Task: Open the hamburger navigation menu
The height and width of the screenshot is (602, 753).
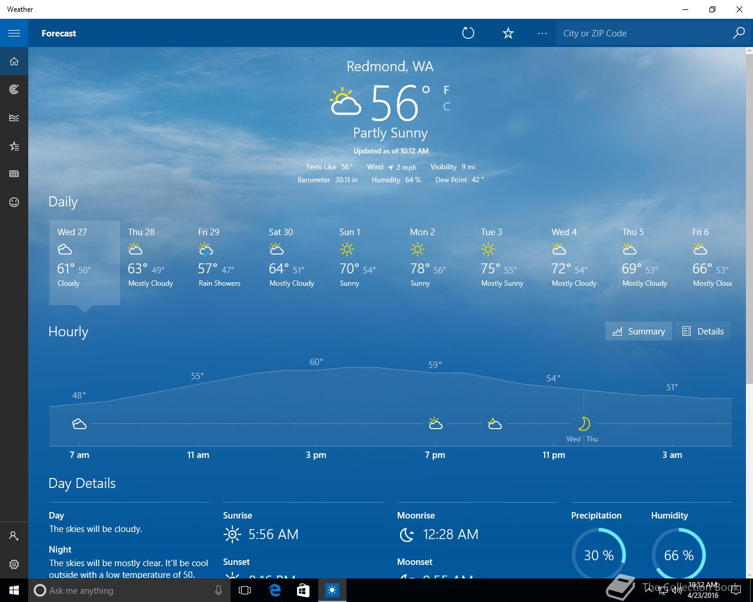Action: pyautogui.click(x=14, y=33)
